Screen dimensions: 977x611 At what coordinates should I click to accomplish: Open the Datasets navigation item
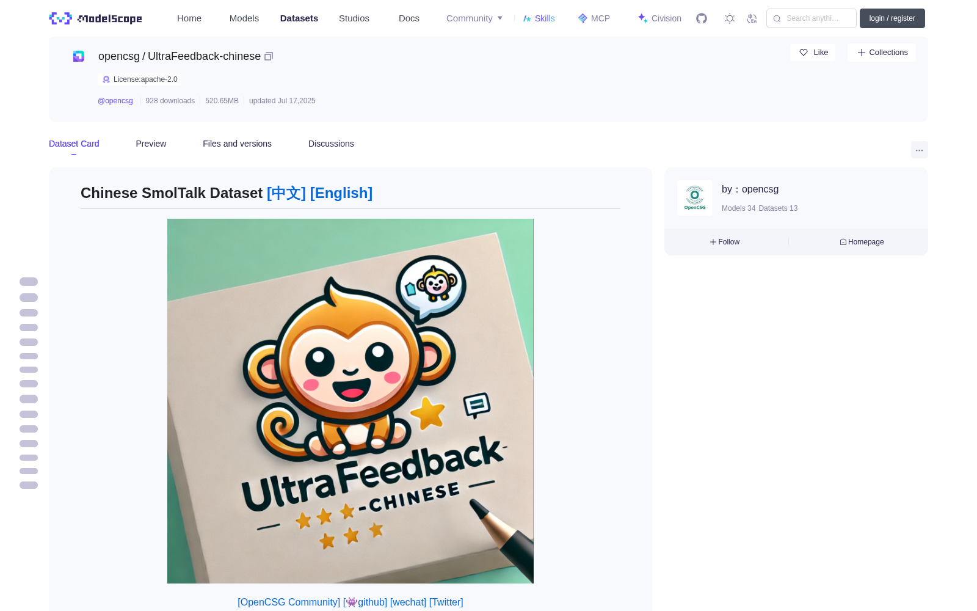(299, 18)
